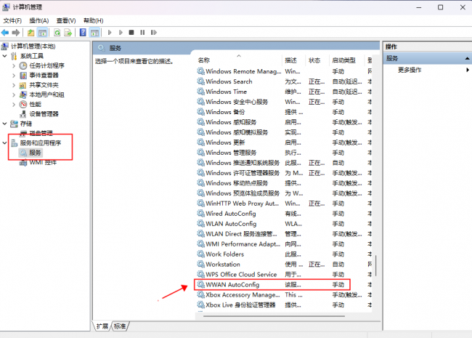Screen dimensions: 472x338
Task: Collapse the 存储 tree node
Action: pos(4,124)
